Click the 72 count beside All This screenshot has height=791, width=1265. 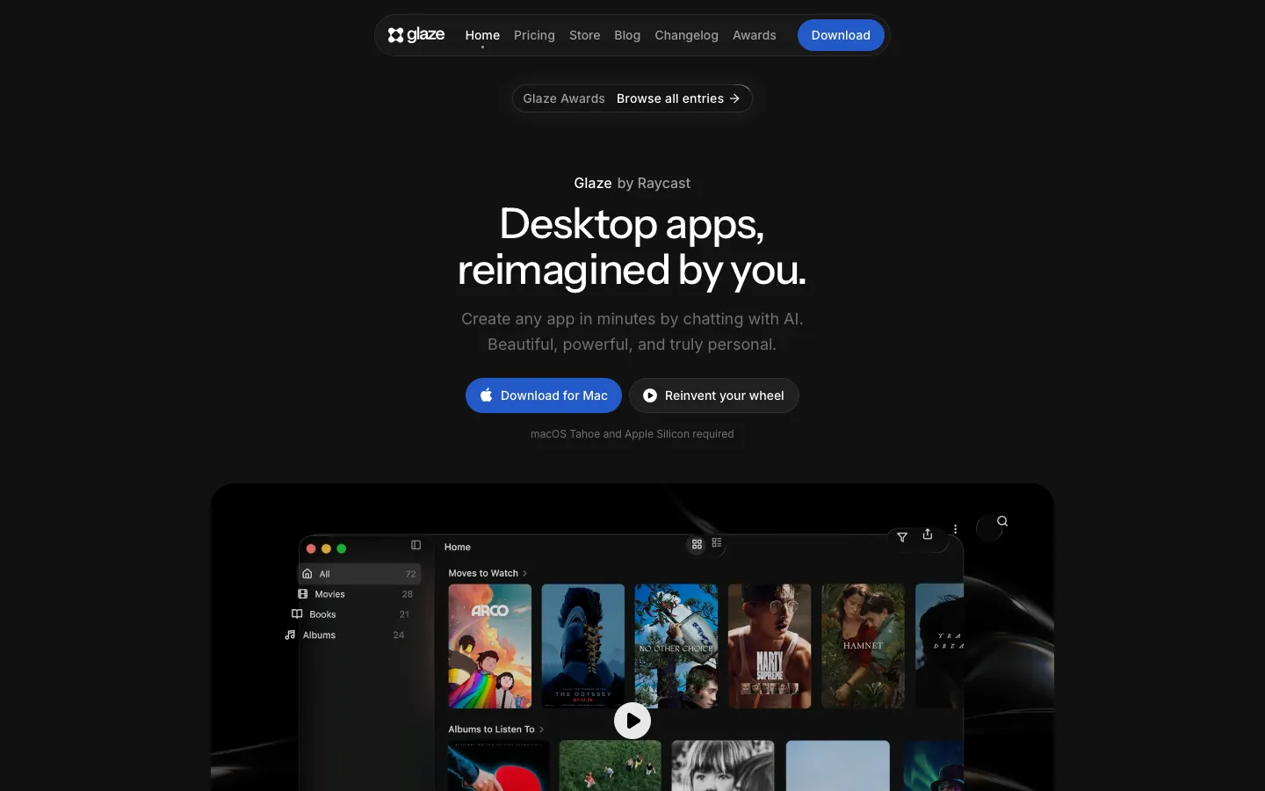(410, 574)
